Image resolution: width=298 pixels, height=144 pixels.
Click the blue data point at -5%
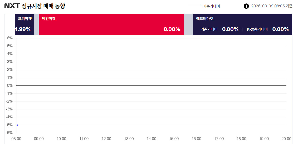(17, 125)
